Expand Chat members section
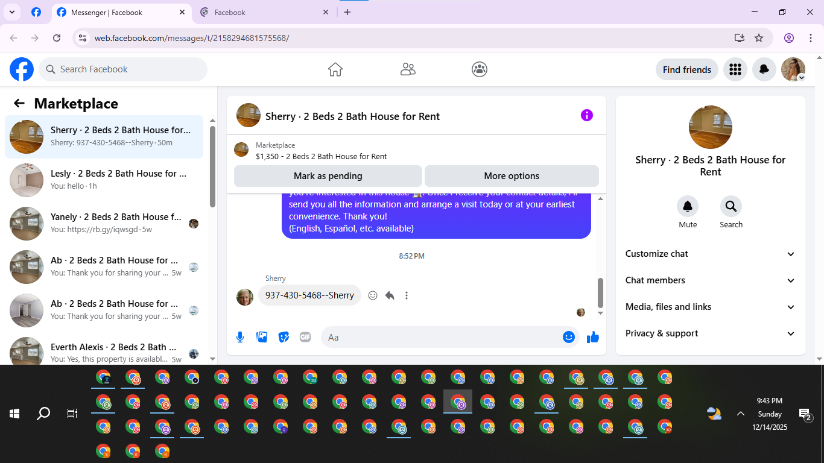Viewport: 824px width, 463px height. (x=710, y=280)
